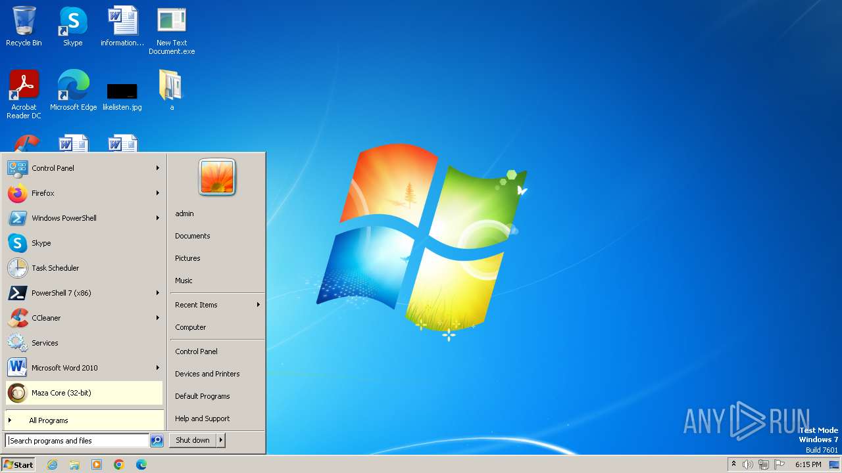This screenshot has width=842, height=473.
Task: Select New Text Document.exe on desktop
Action: click(172, 30)
